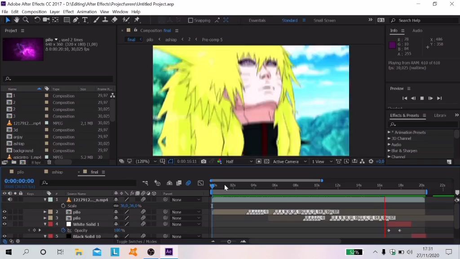Image resolution: width=460 pixels, height=259 pixels.
Task: Switch to the Essentials workspace
Action: [257, 20]
